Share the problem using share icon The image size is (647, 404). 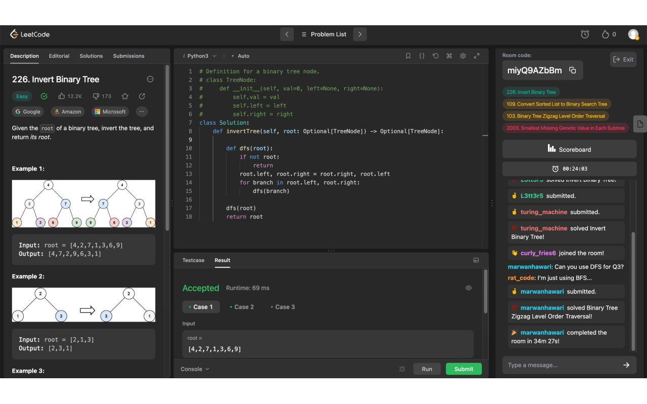point(142,96)
